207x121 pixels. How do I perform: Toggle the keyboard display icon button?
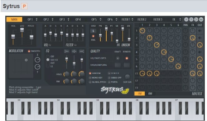coord(201,19)
